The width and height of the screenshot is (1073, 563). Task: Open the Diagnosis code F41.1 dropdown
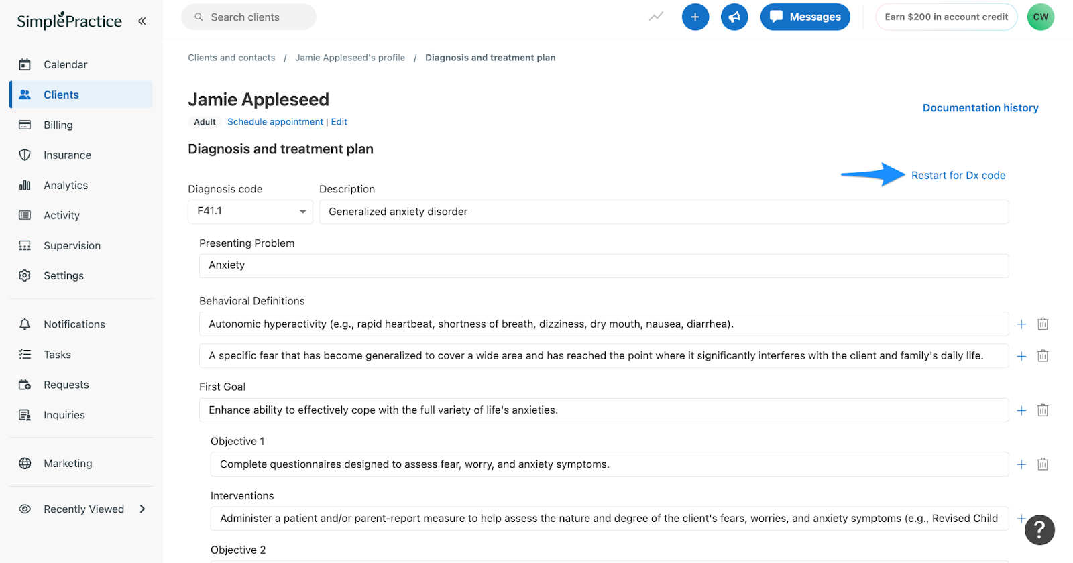pyautogui.click(x=250, y=211)
